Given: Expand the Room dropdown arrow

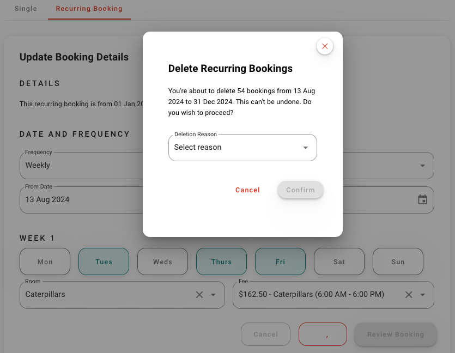Looking at the screenshot, I should pos(214,295).
